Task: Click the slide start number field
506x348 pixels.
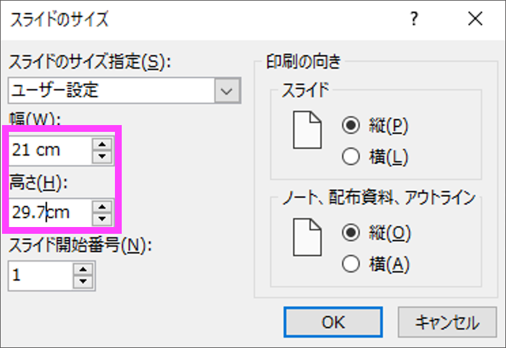Action: tap(39, 275)
